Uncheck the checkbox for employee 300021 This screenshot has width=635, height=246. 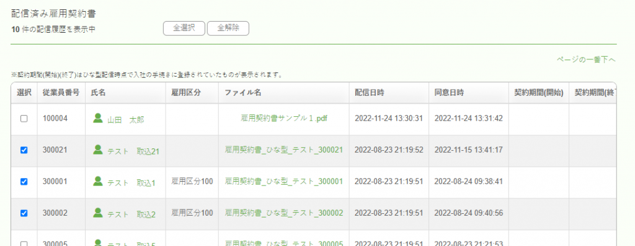24,150
